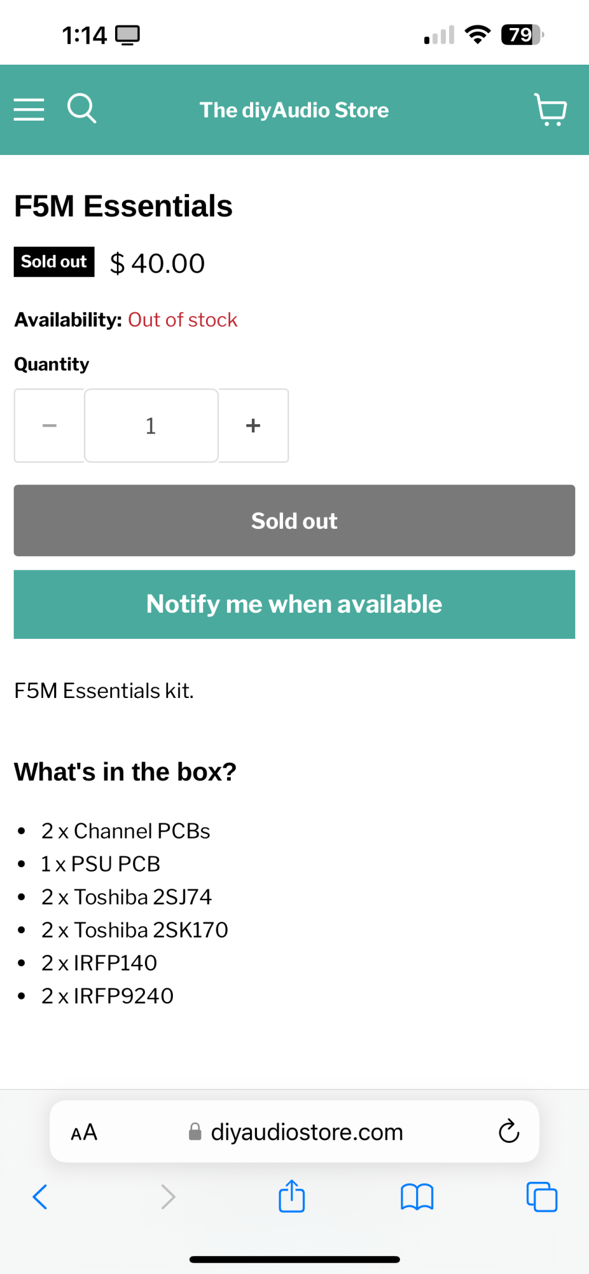Tap the search magnifier icon
Viewport: 589px width, 1274px height.
[81, 108]
